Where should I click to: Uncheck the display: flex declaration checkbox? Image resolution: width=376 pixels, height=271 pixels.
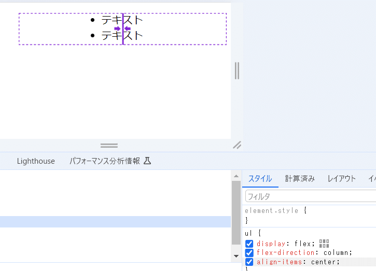[x=249, y=244]
